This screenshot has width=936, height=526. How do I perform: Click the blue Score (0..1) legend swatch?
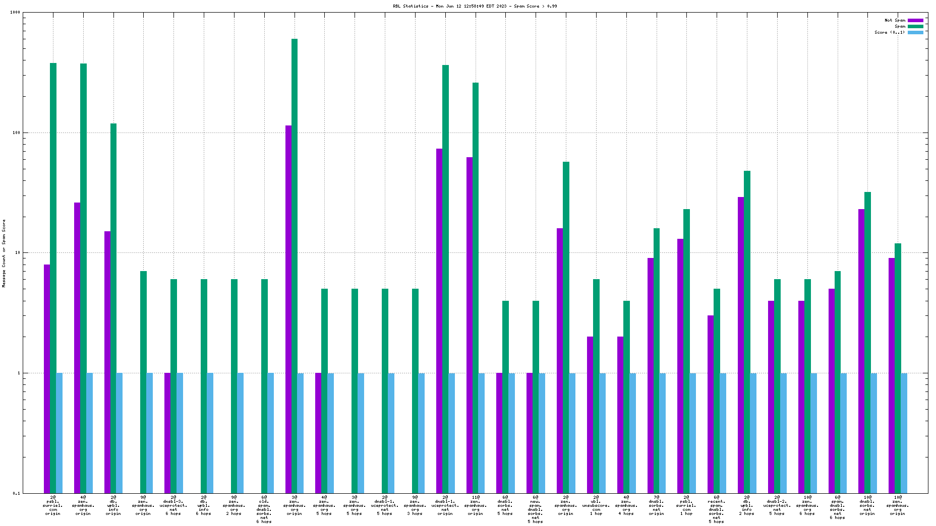915,32
